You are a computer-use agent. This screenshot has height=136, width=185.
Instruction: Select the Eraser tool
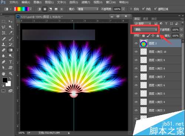click(3, 50)
